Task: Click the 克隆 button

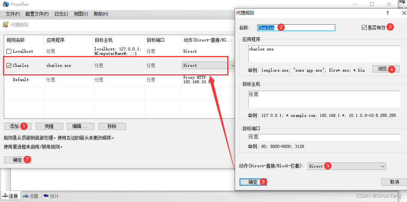Action: [49, 126]
